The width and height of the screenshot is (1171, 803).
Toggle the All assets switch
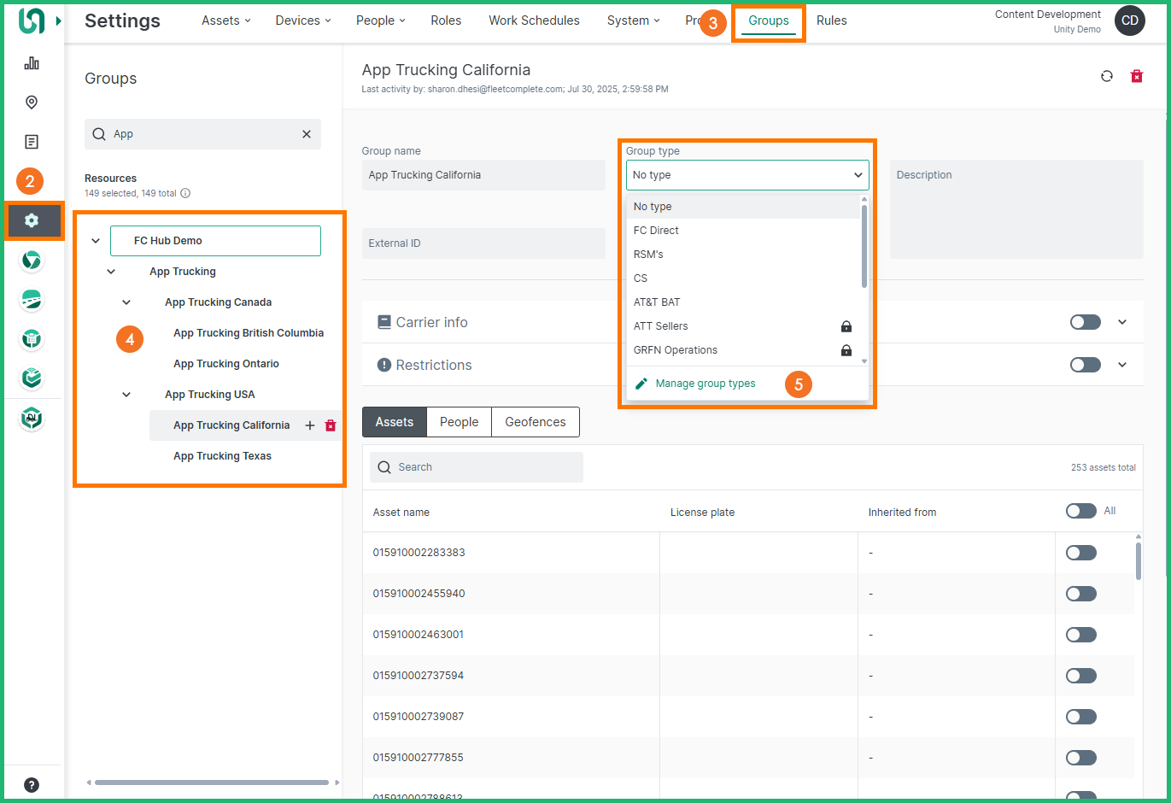click(1080, 511)
